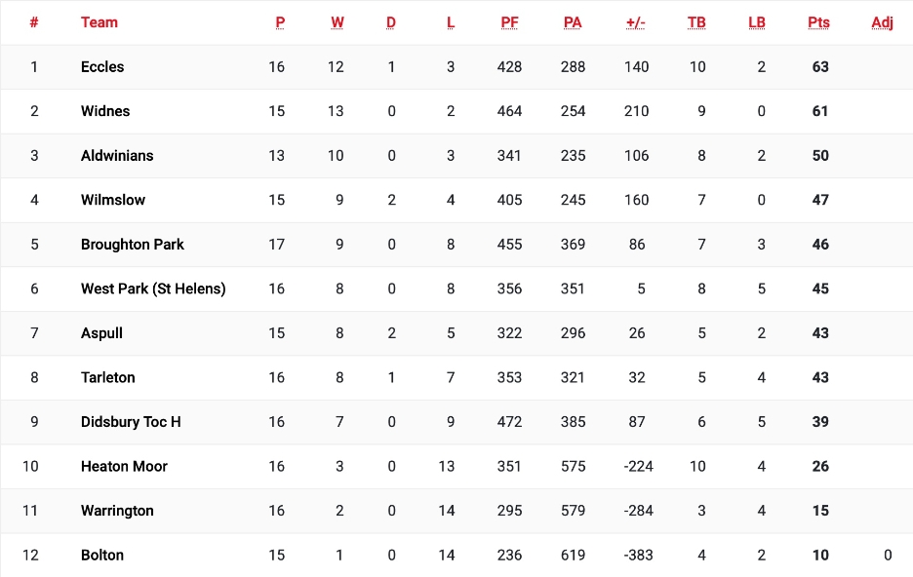The image size is (913, 577).
Task: Open the Warrington team page
Action: [117, 511]
